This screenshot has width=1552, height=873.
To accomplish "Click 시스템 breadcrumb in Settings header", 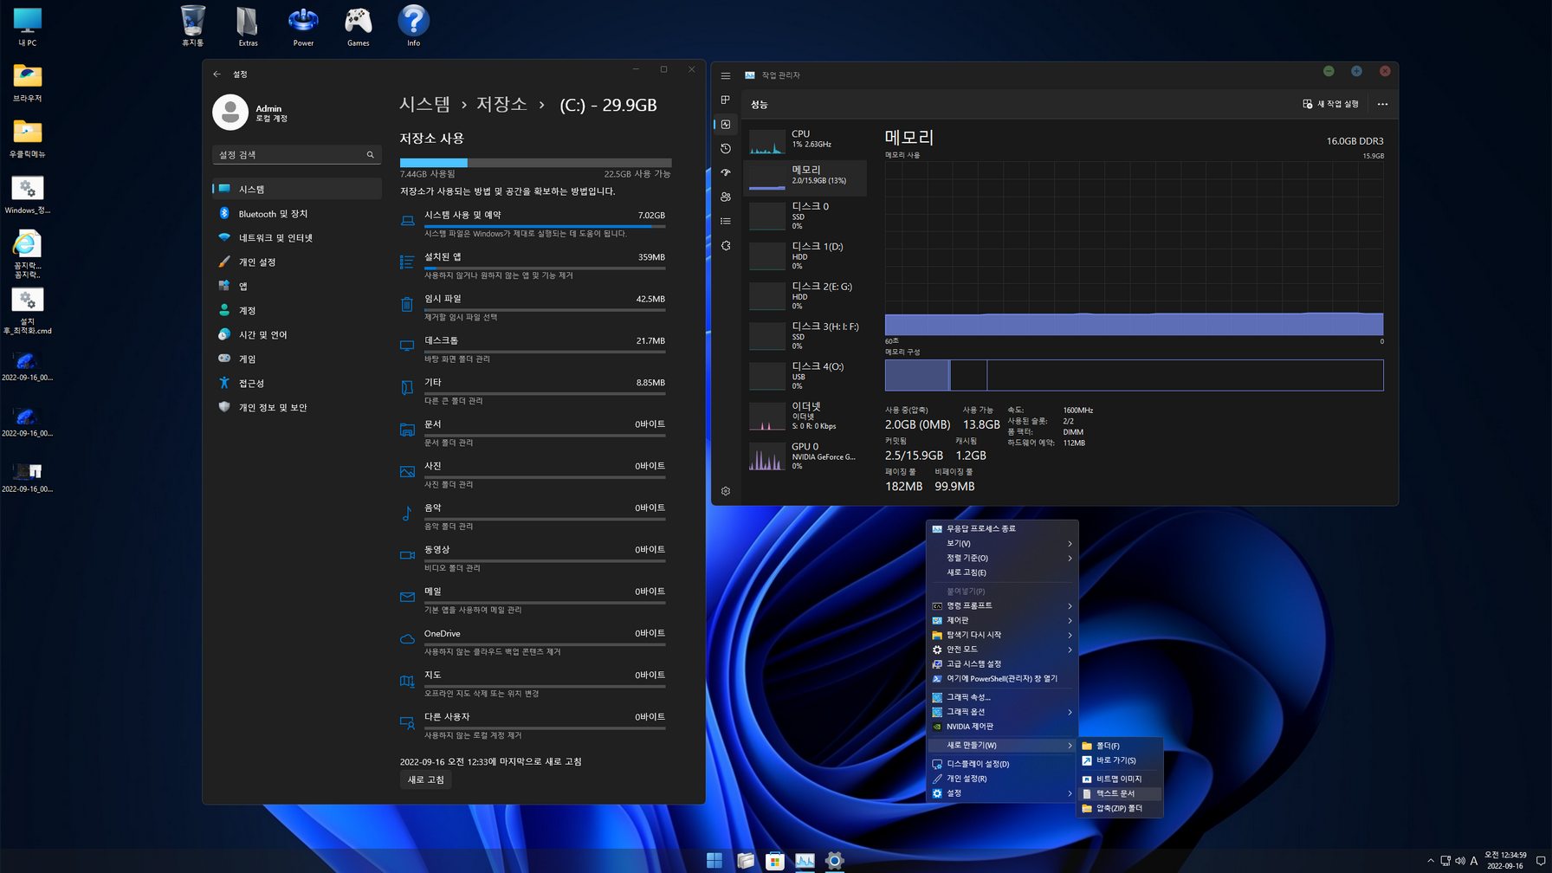I will coord(424,105).
